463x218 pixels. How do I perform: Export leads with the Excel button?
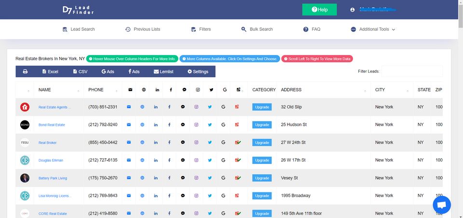tap(50, 71)
